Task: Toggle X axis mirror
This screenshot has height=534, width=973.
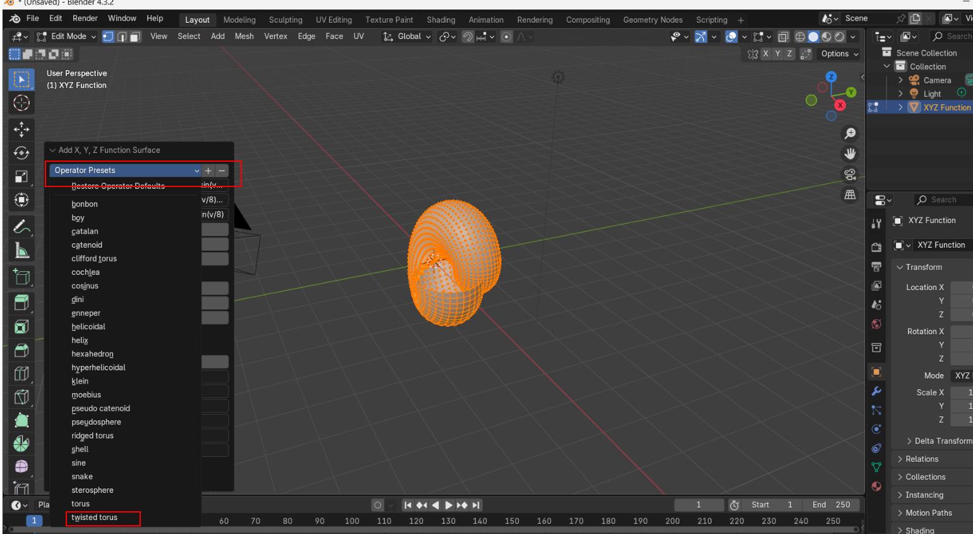Action: [766, 54]
